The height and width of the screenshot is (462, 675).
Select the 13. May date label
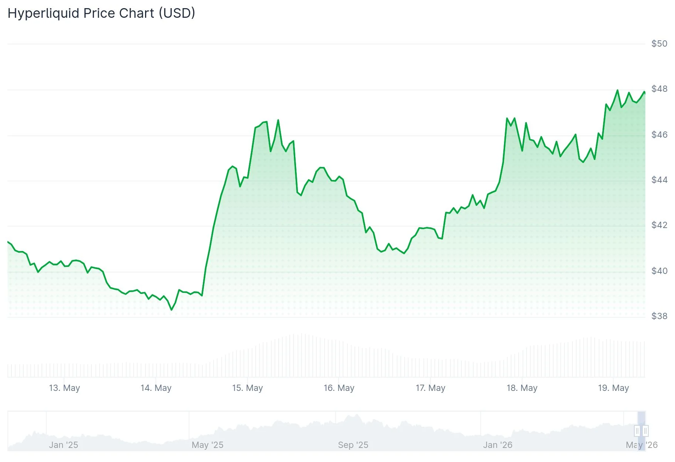(x=64, y=388)
